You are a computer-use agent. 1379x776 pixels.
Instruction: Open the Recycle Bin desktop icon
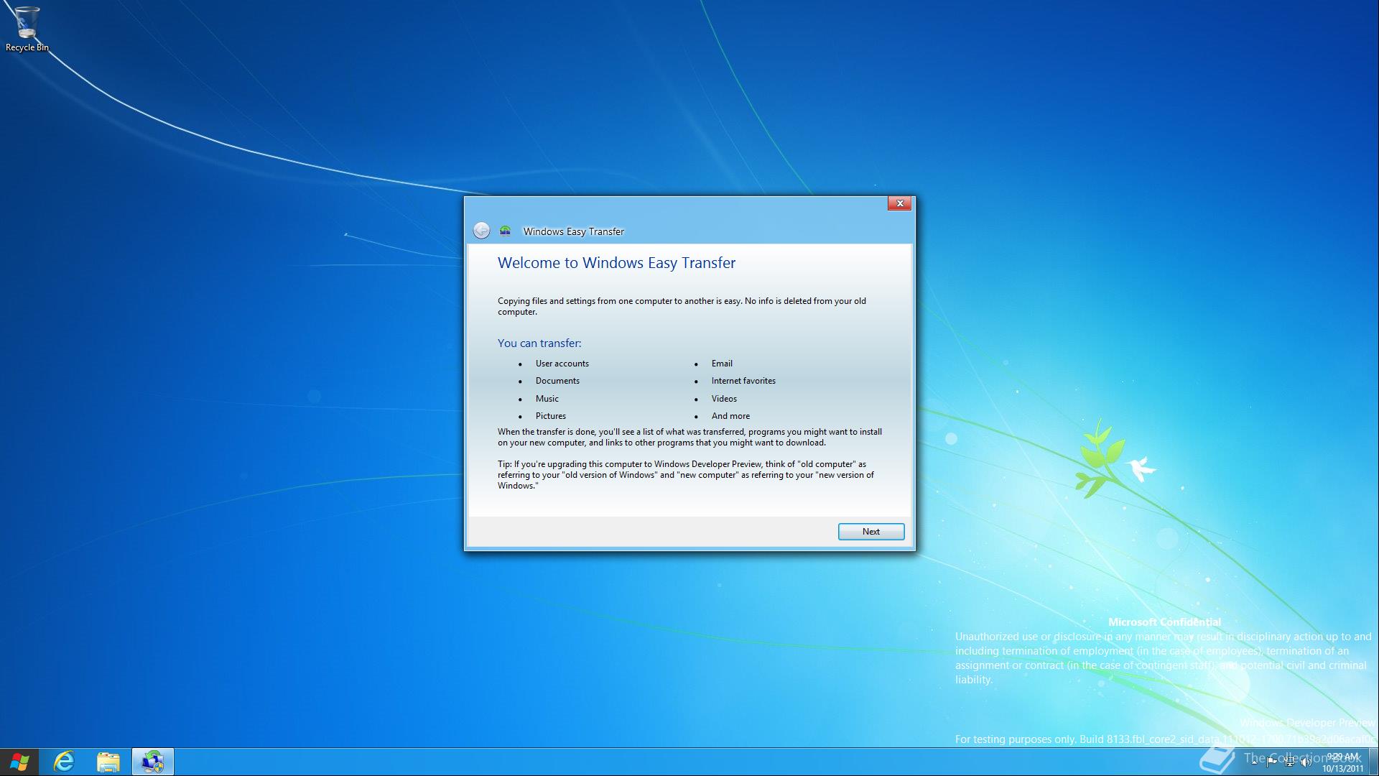(x=27, y=29)
